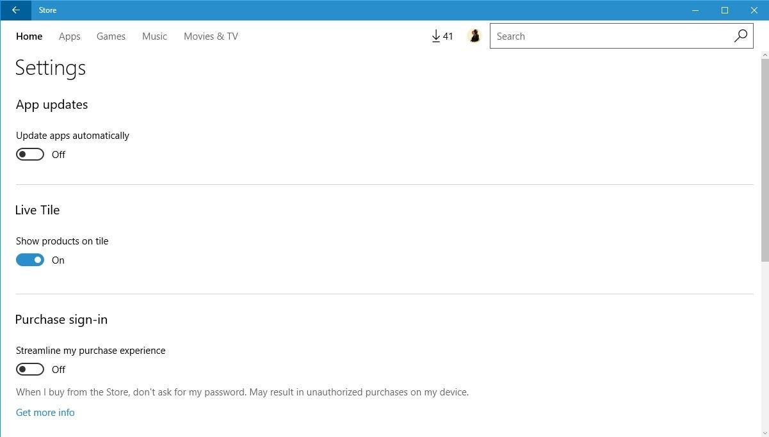Click the Show products on tile label
Image resolution: width=769 pixels, height=437 pixels.
pos(62,241)
